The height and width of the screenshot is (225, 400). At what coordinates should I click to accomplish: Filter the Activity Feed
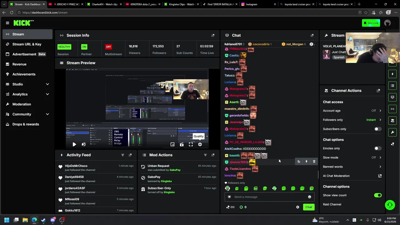122,155
